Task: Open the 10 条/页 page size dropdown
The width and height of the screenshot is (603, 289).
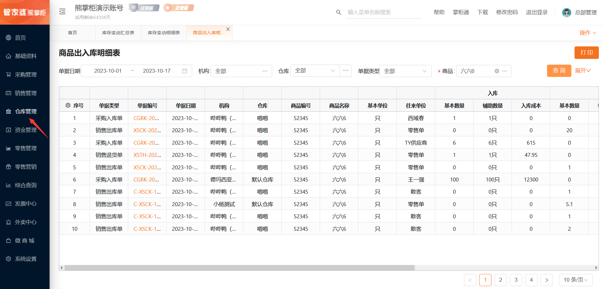Action: pos(576,280)
